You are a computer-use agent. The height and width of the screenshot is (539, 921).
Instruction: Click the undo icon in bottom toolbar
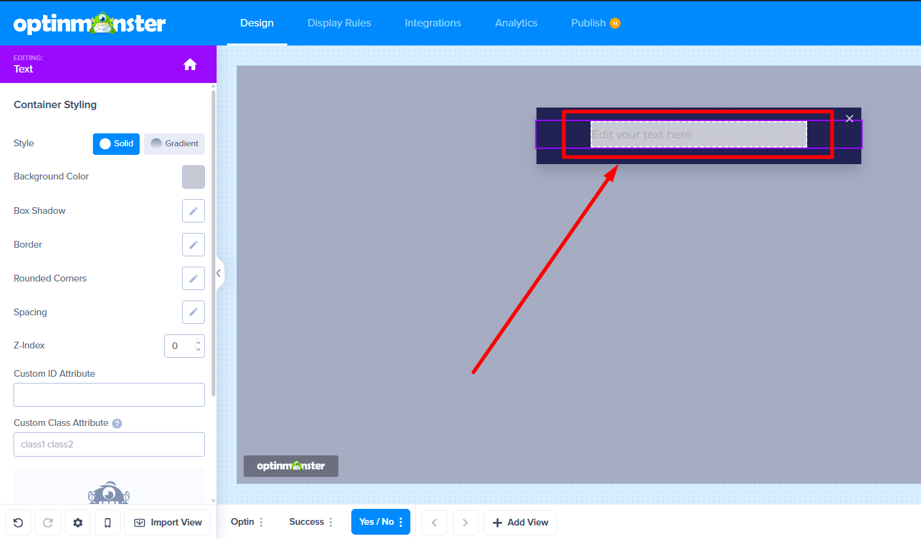point(18,522)
